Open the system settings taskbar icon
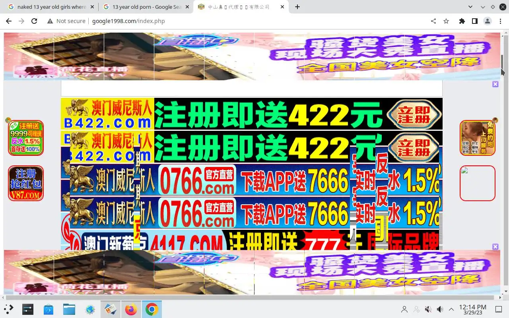Screen dimensions: 509x318 tap(28, 309)
